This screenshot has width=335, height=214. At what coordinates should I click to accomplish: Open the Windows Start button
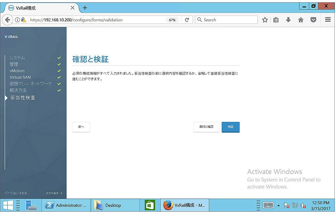click(8, 205)
